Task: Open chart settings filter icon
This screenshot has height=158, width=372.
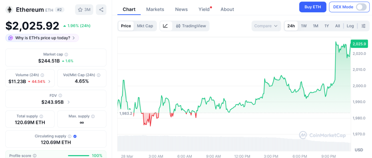Action: point(363,26)
